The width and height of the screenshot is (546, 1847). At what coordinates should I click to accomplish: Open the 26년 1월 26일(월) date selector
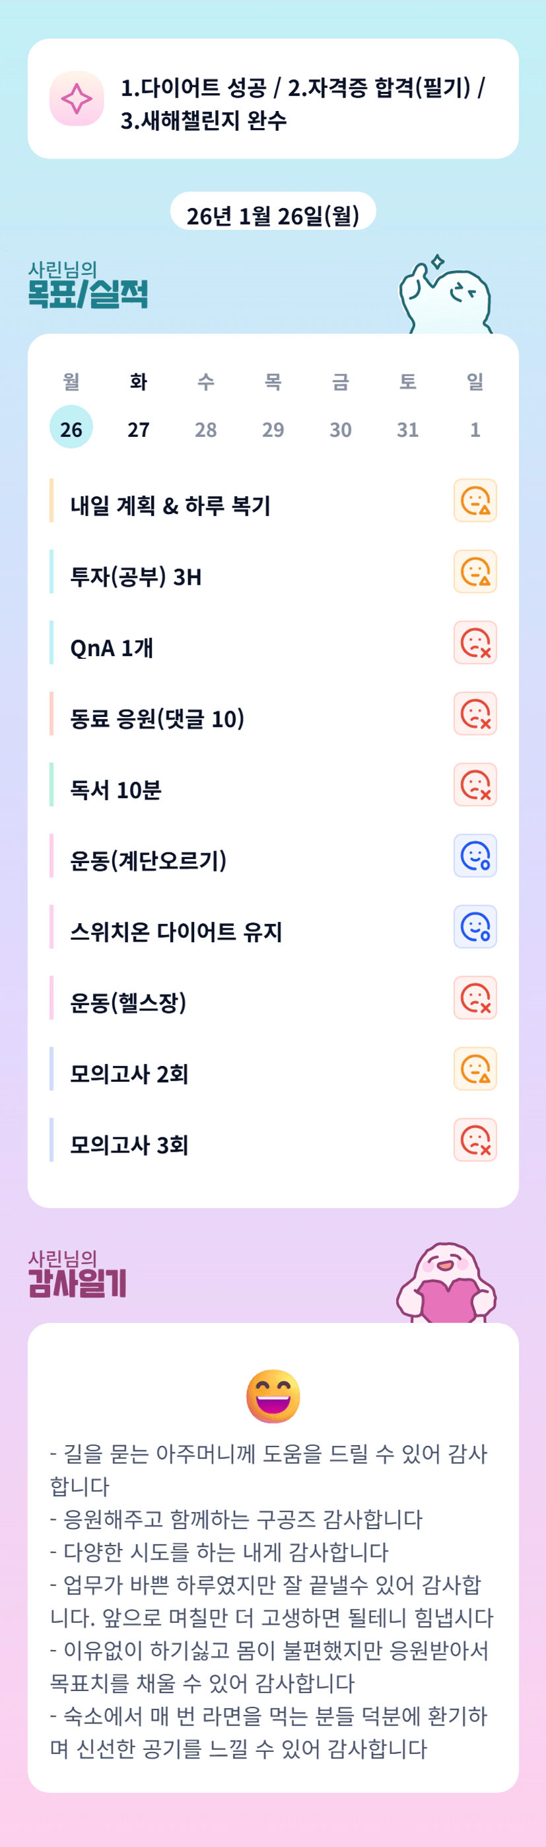(273, 214)
